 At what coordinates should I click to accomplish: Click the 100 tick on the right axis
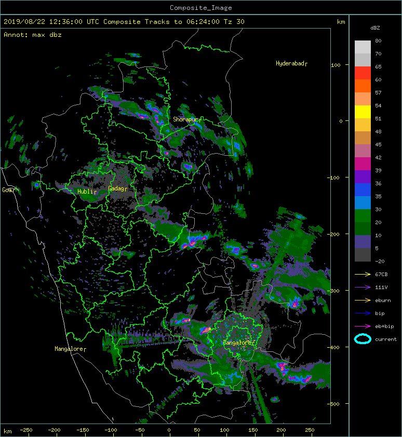tap(336, 65)
